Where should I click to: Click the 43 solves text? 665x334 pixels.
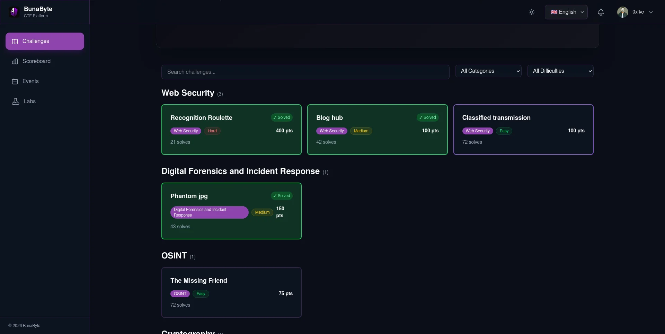pos(180,227)
